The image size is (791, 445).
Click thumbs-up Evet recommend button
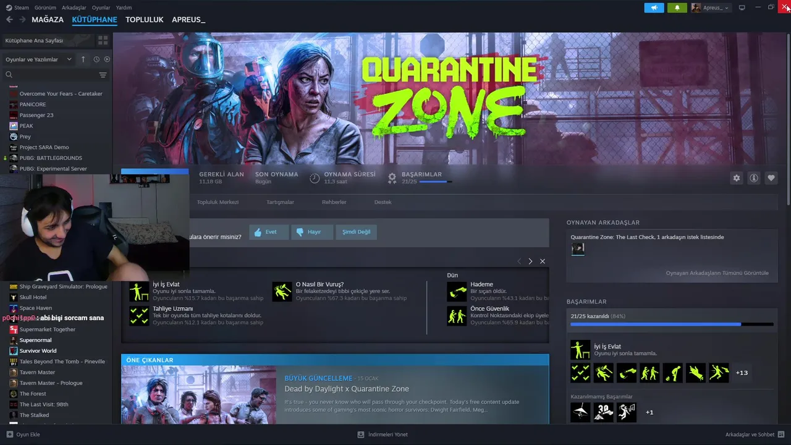pos(269,232)
